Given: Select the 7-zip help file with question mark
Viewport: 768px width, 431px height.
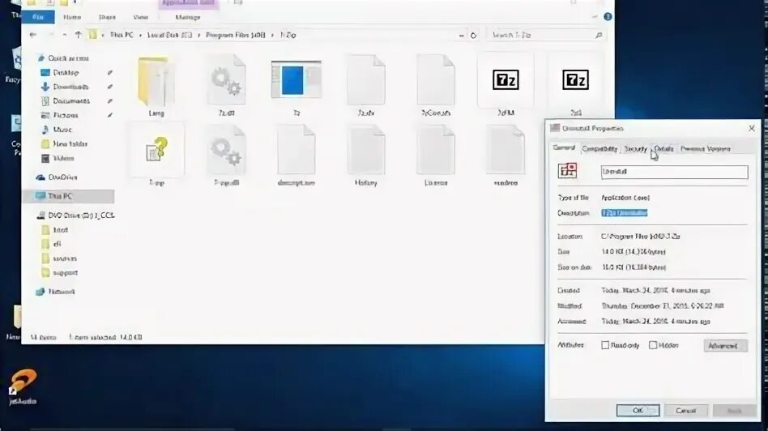Looking at the screenshot, I should coord(156,149).
